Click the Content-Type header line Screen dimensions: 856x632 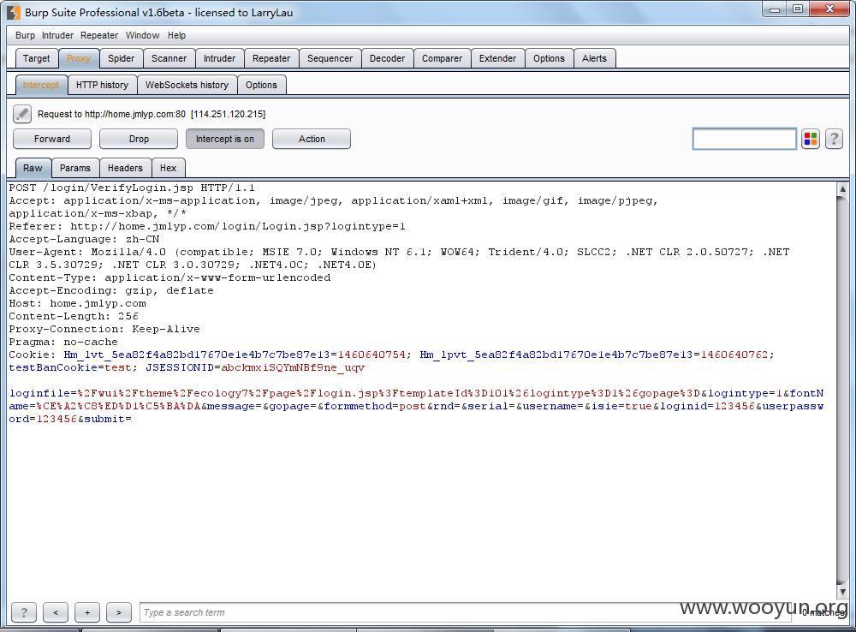tap(169, 277)
